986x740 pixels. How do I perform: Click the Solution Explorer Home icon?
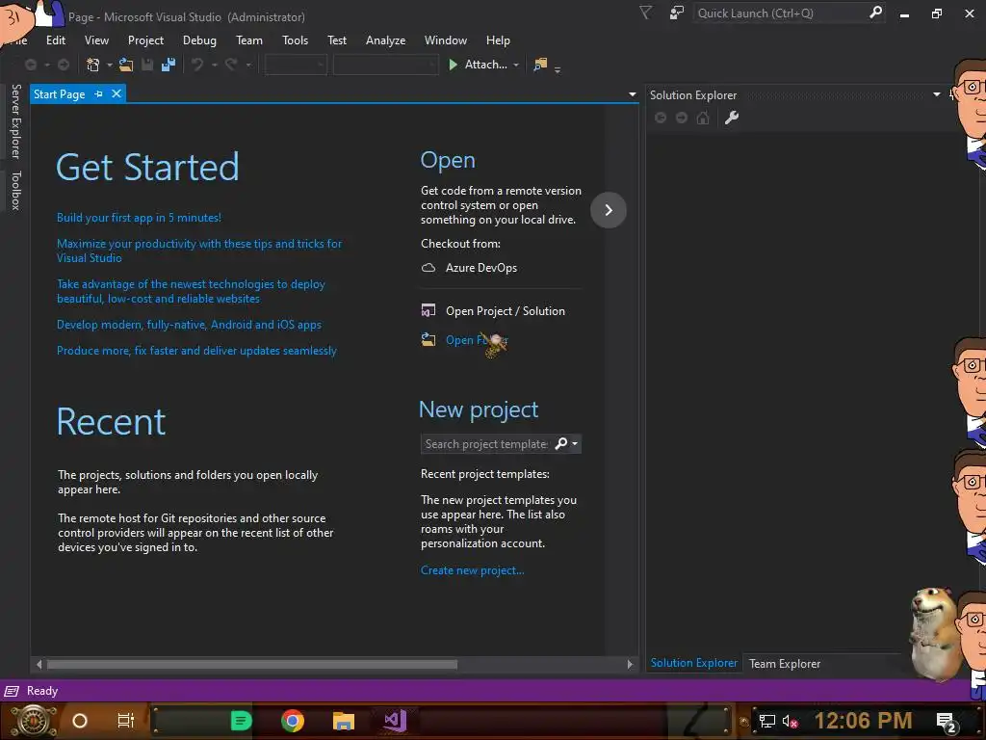[x=703, y=118]
